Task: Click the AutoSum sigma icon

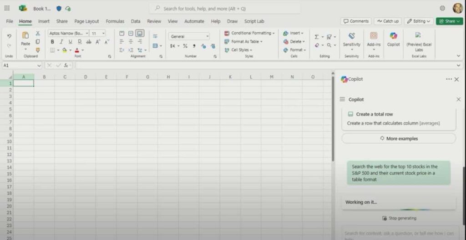Action: tap(317, 37)
